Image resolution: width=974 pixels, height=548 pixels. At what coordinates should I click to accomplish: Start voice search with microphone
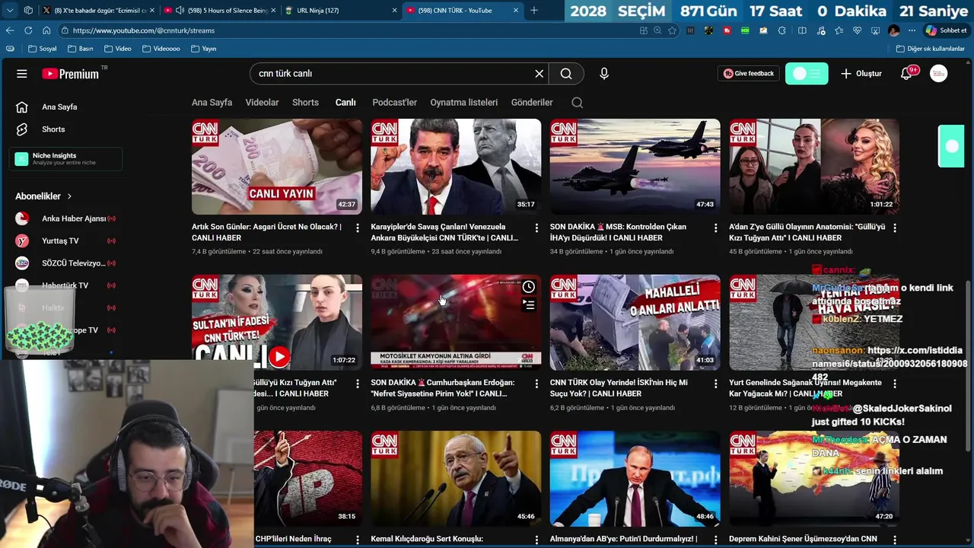tap(604, 74)
